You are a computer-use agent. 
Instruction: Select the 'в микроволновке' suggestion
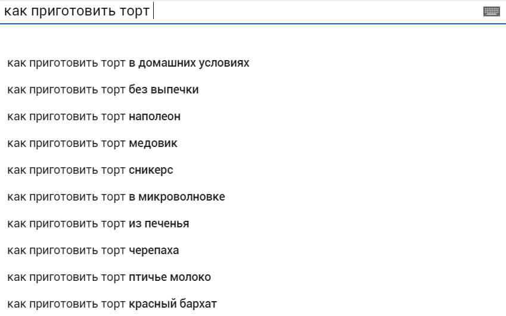tap(116, 197)
